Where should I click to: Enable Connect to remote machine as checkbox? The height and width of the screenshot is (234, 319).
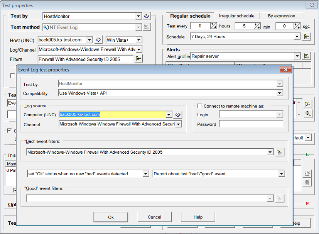tap(199, 106)
